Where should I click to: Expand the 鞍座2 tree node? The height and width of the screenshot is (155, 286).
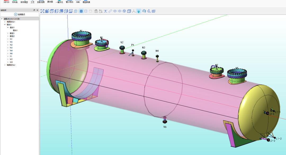click(8, 36)
